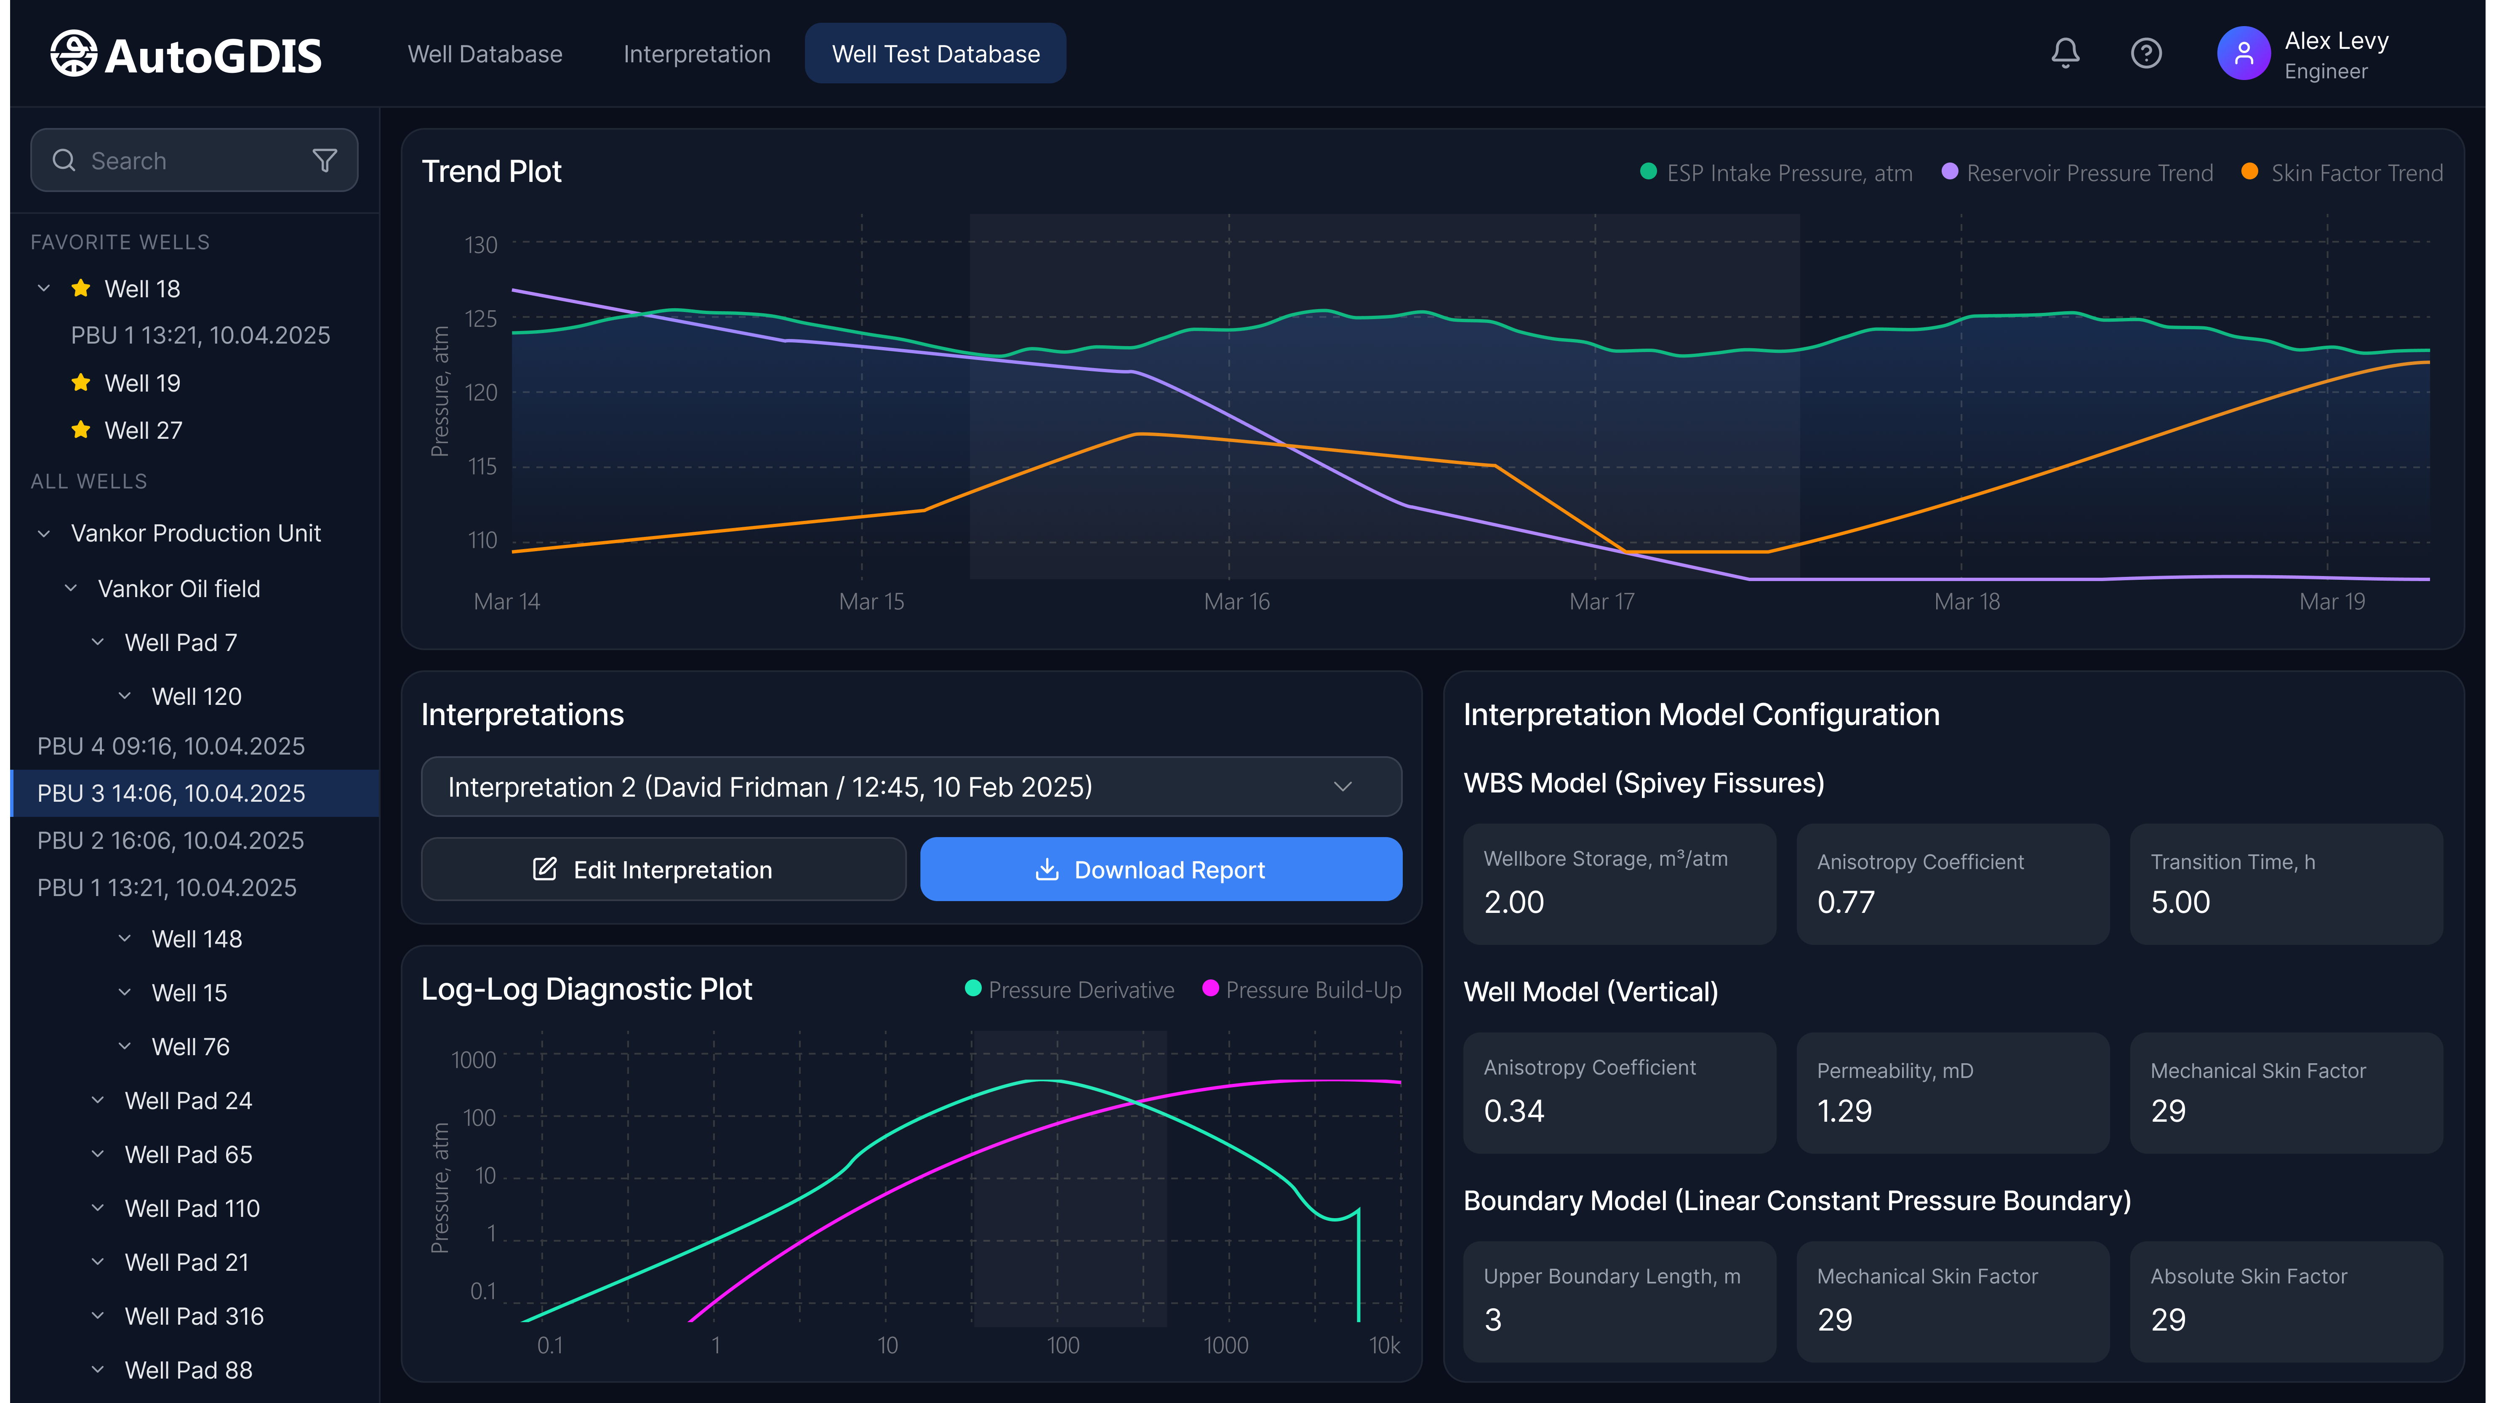Open PBU 1 13:21 under Well 18
The height and width of the screenshot is (1403, 2494).
pyautogui.click(x=200, y=335)
